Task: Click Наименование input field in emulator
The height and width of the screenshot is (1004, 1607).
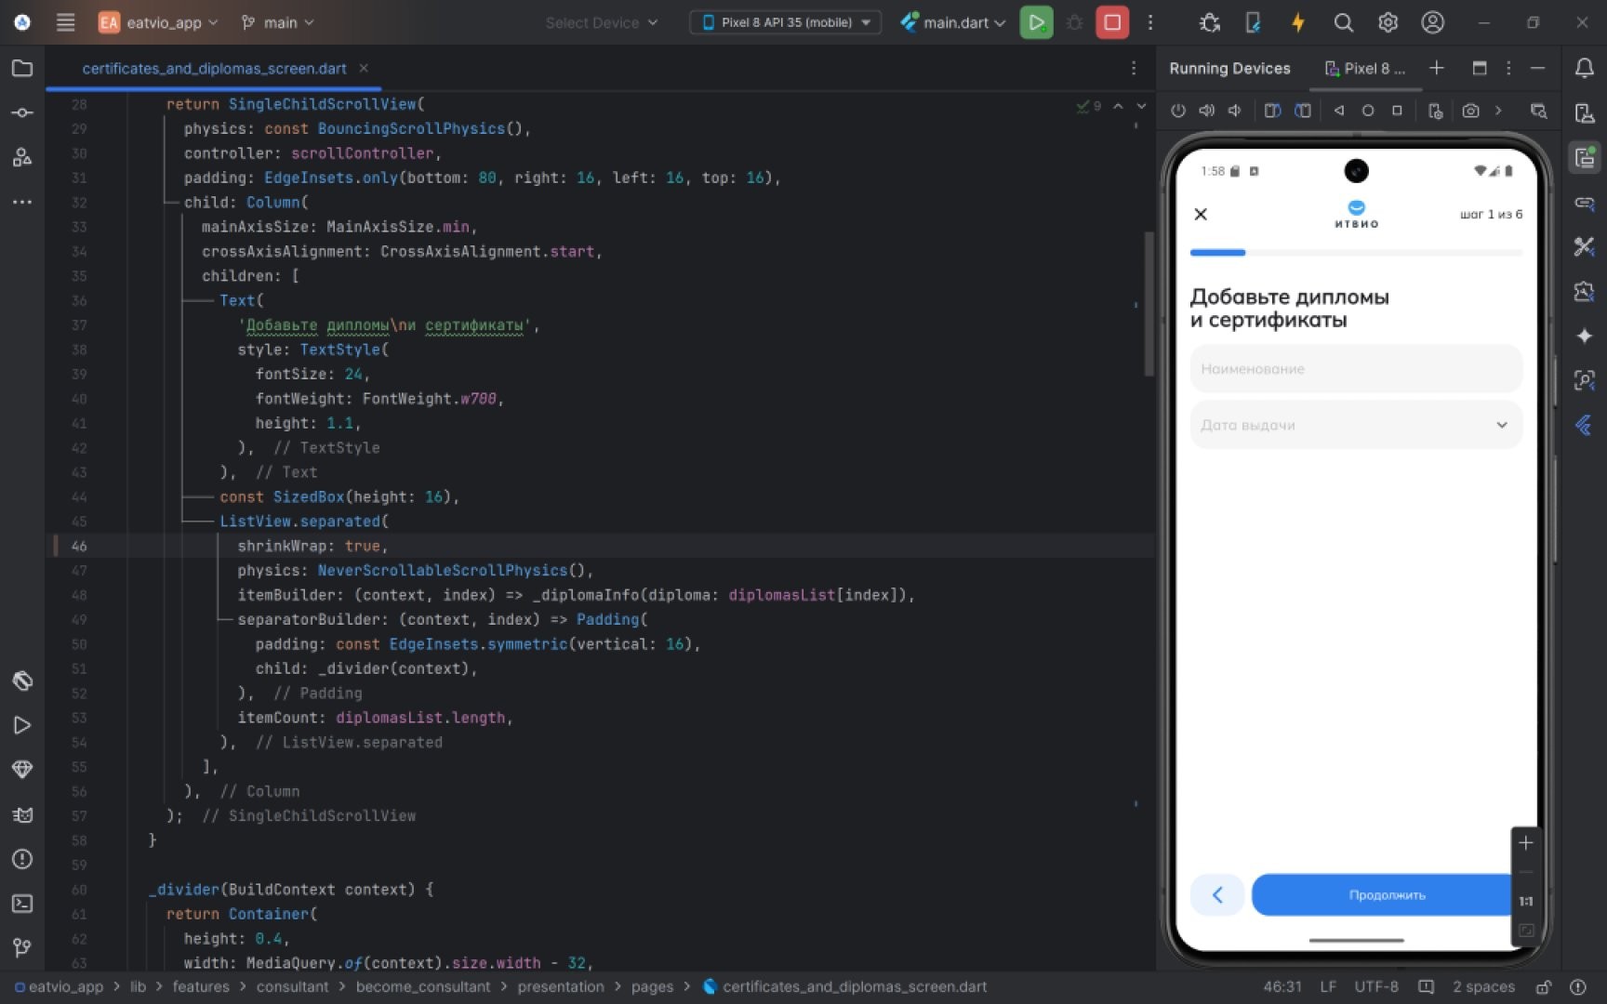Action: coord(1356,369)
